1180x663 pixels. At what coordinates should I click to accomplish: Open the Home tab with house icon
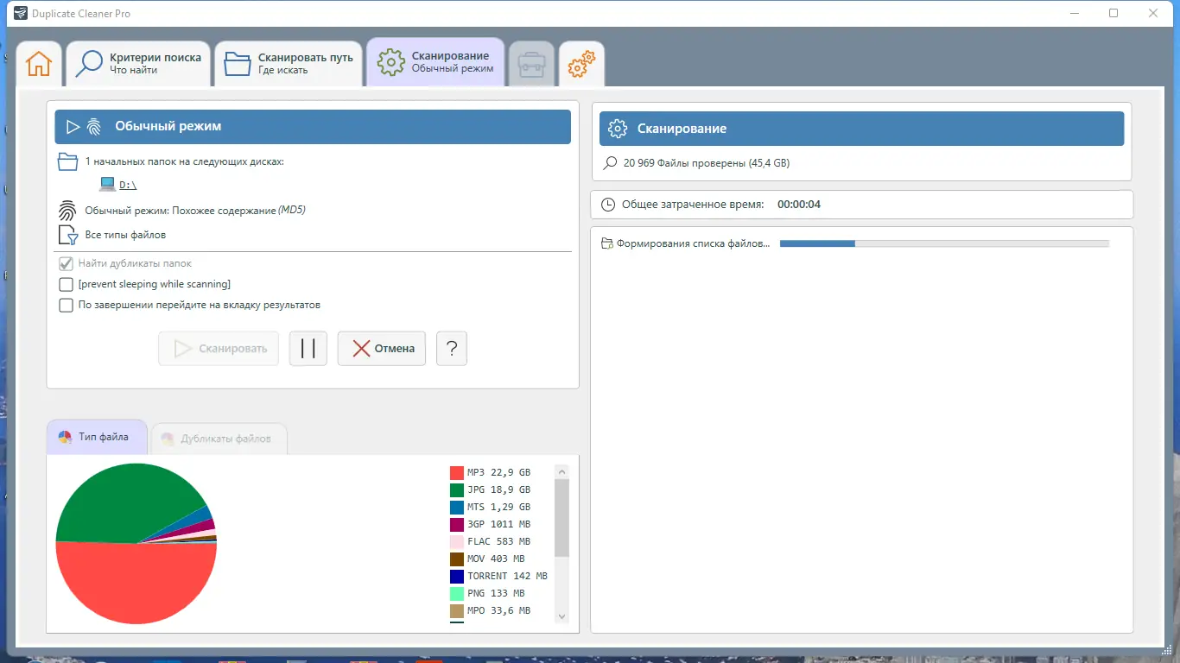tap(39, 64)
